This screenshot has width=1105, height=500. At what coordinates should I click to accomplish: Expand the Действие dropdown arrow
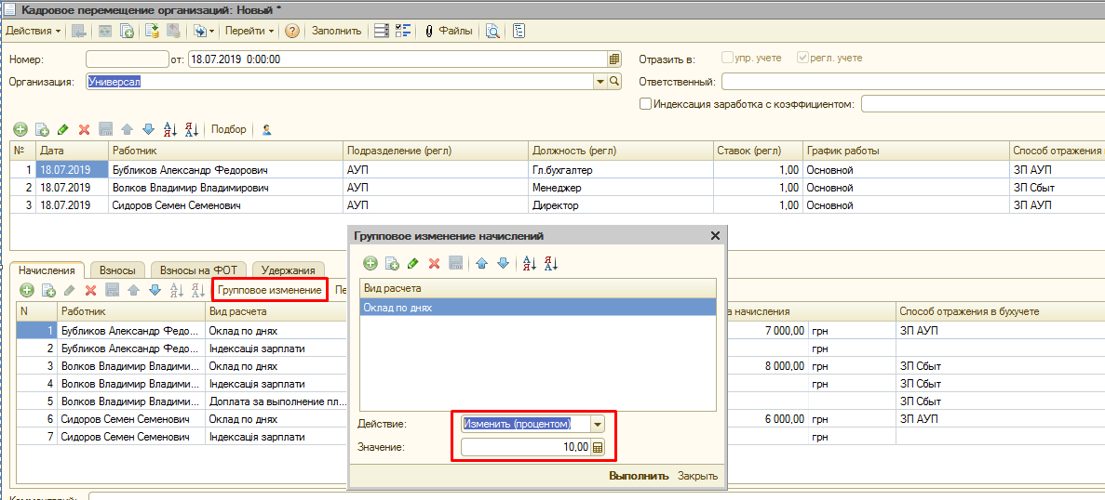(598, 424)
